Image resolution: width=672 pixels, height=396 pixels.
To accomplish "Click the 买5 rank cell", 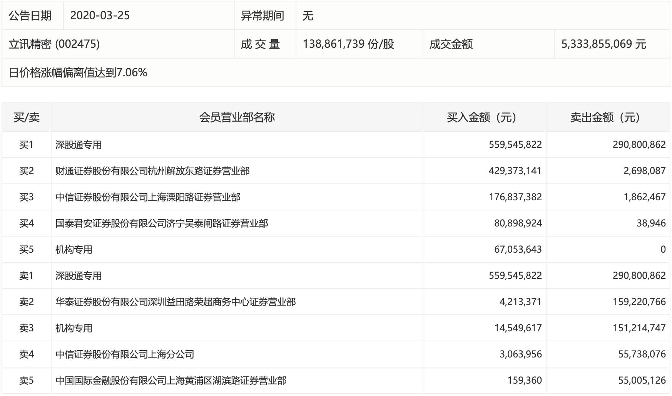I will point(27,250).
